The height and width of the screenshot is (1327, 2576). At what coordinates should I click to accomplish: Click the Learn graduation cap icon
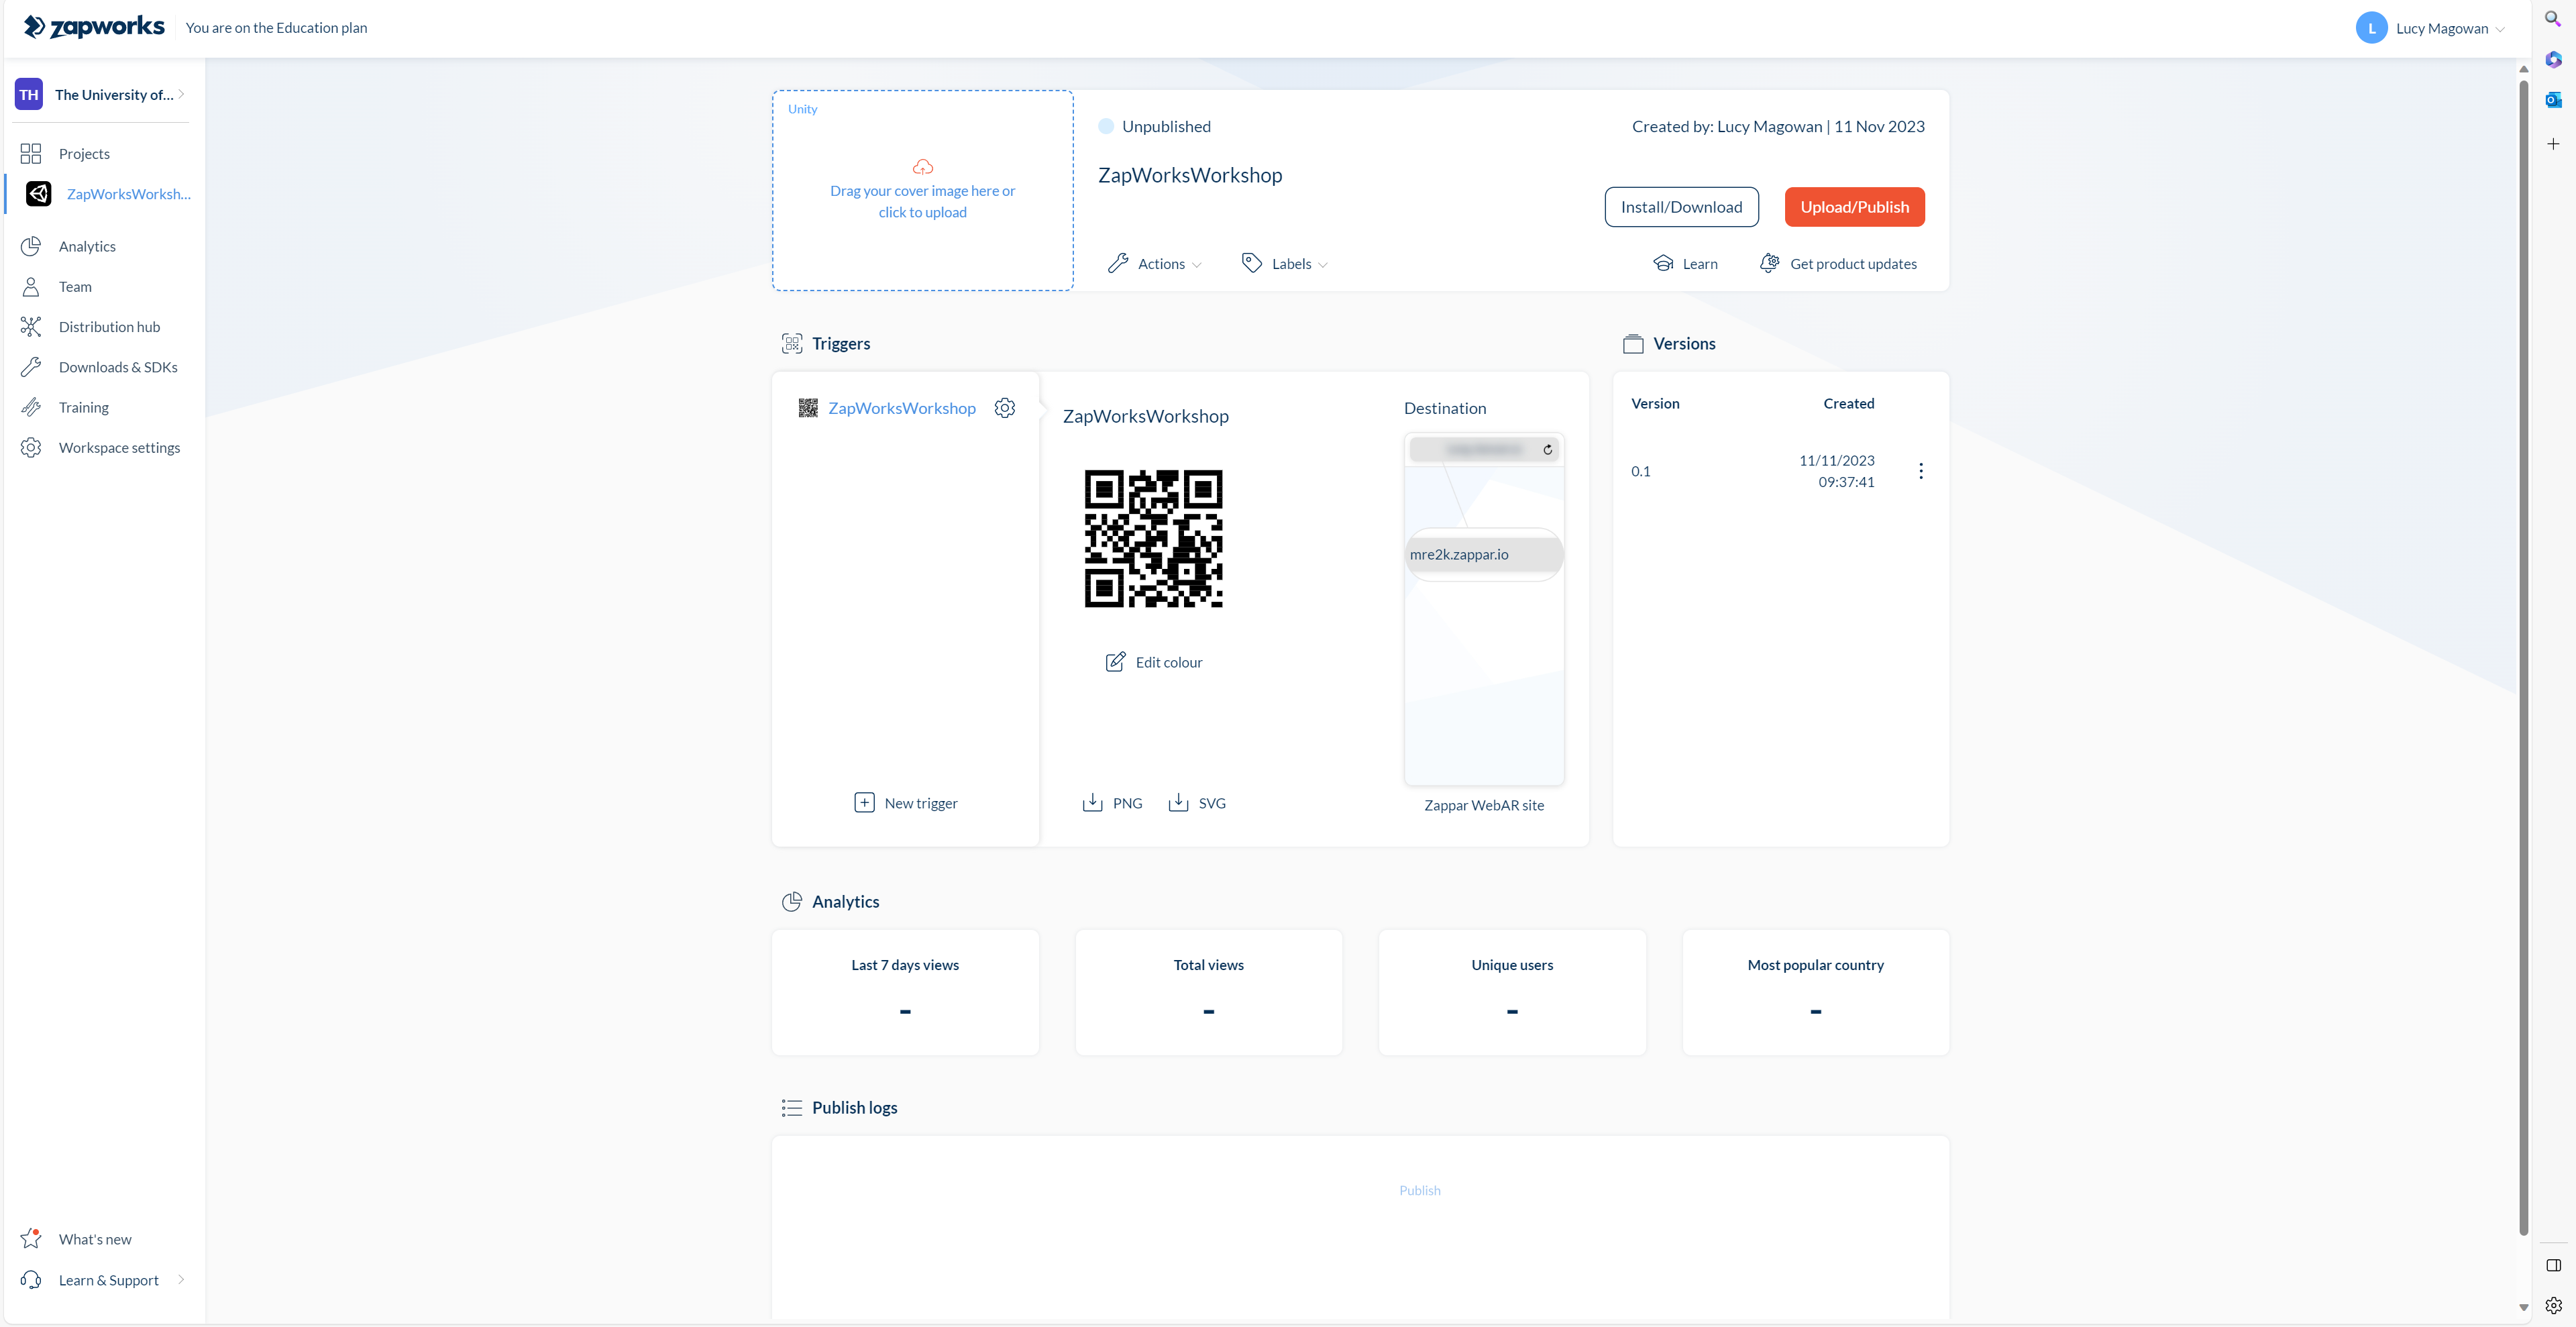pos(1663,263)
